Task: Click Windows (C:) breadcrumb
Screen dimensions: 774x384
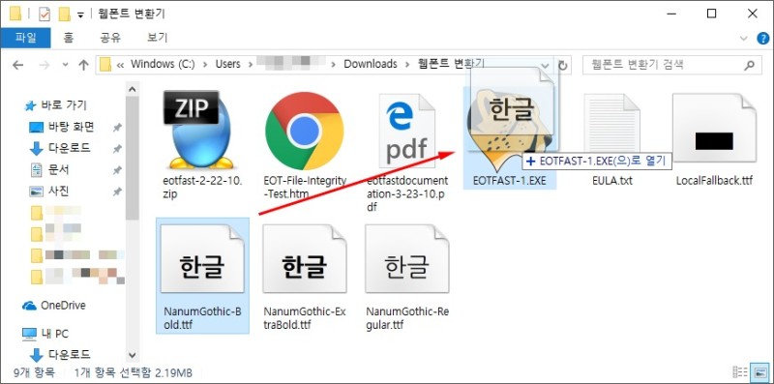Action: (x=163, y=64)
